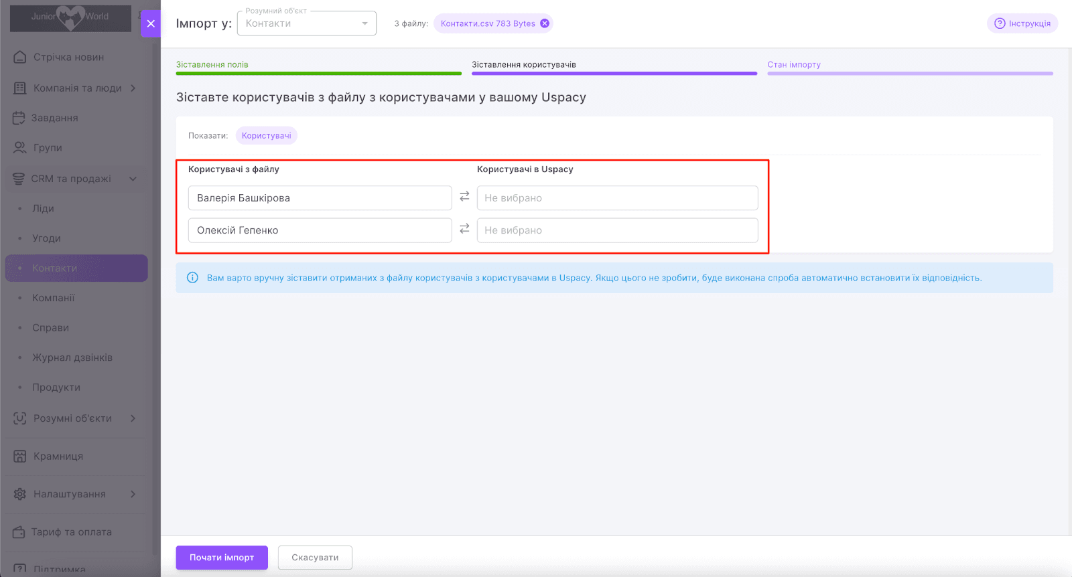1072x577 pixels.
Task: Click the info icon in the blue notice
Action: click(192, 278)
